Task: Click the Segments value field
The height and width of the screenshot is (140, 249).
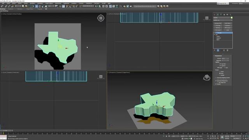Action: [224, 61]
